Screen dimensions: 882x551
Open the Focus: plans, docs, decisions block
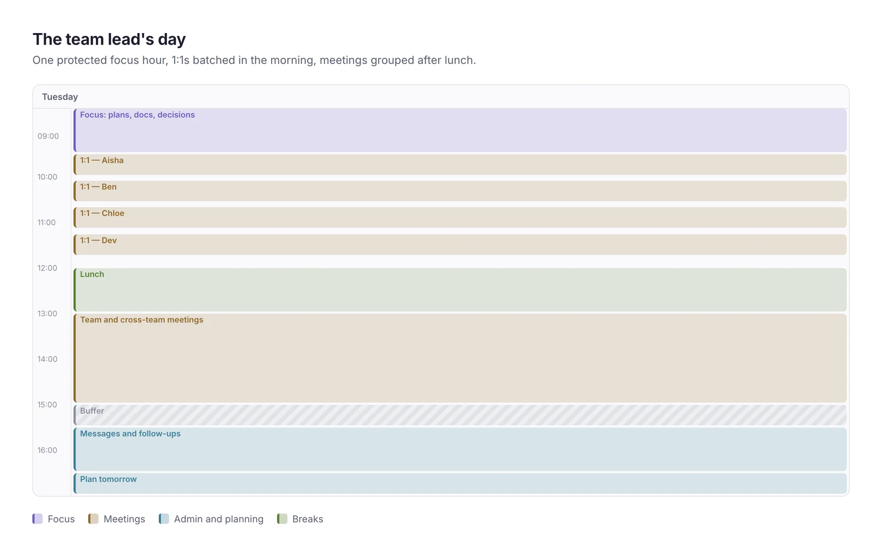coord(460,130)
